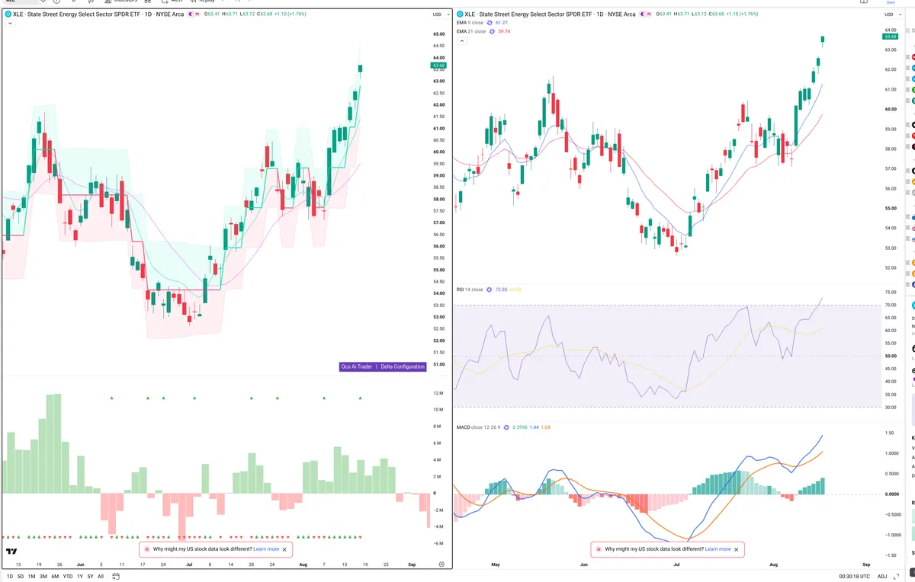Image resolution: width=915 pixels, height=582 pixels.
Task: Select the EMA 9 close indicator legend
Action: (469, 23)
